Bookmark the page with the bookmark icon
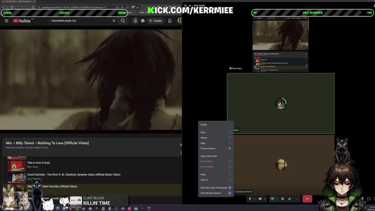This screenshot has height=211, width=375. click(x=33, y=7)
